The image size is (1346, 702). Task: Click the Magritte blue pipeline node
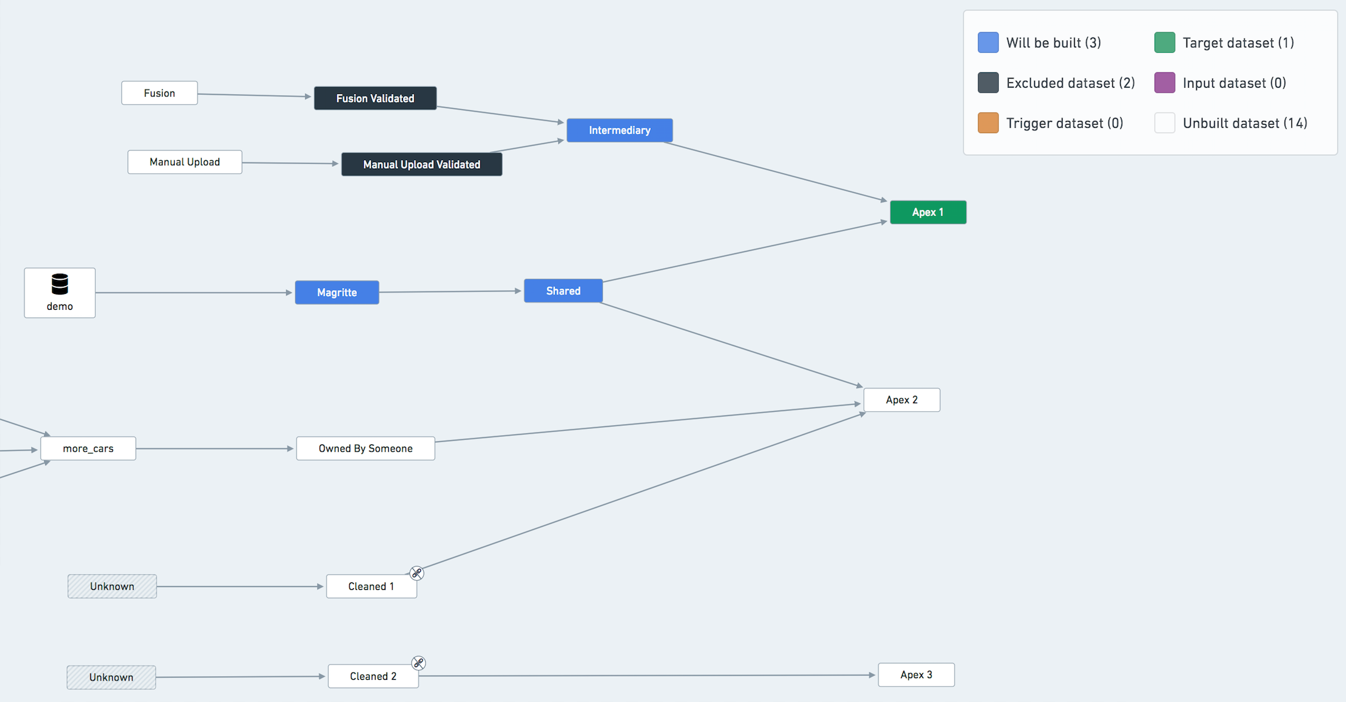click(x=335, y=290)
